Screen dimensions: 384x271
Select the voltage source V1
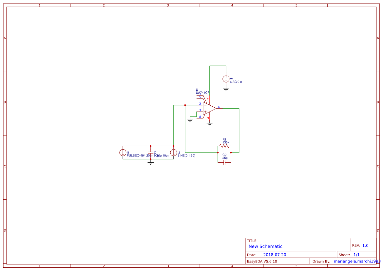pyautogui.click(x=226, y=79)
